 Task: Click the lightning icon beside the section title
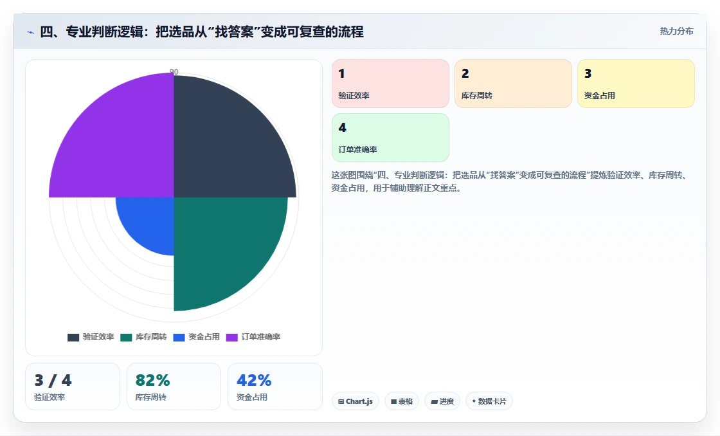click(x=30, y=32)
